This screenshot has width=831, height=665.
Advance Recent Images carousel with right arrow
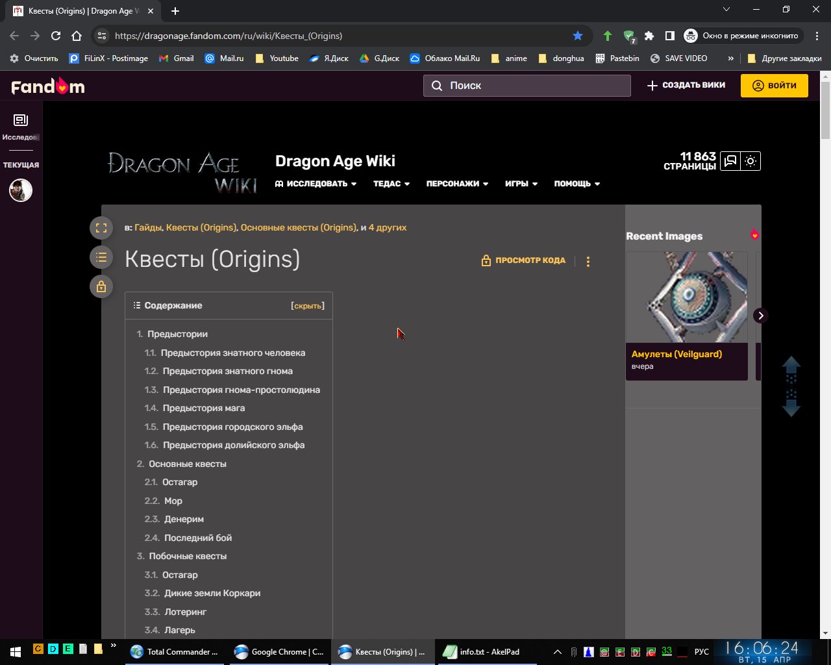(x=760, y=316)
